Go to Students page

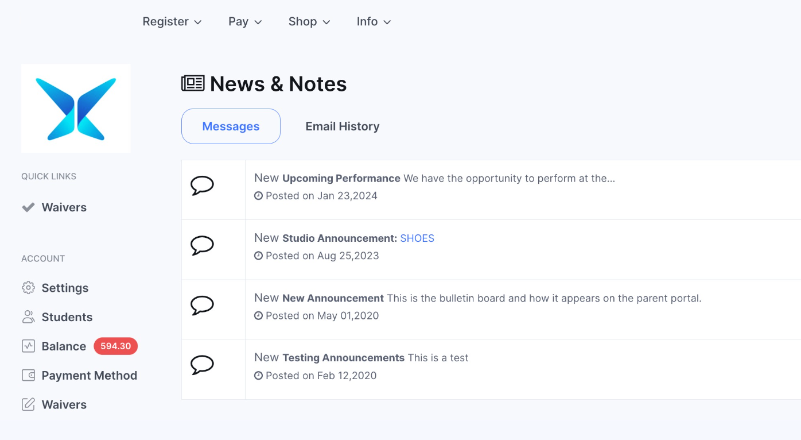(67, 317)
